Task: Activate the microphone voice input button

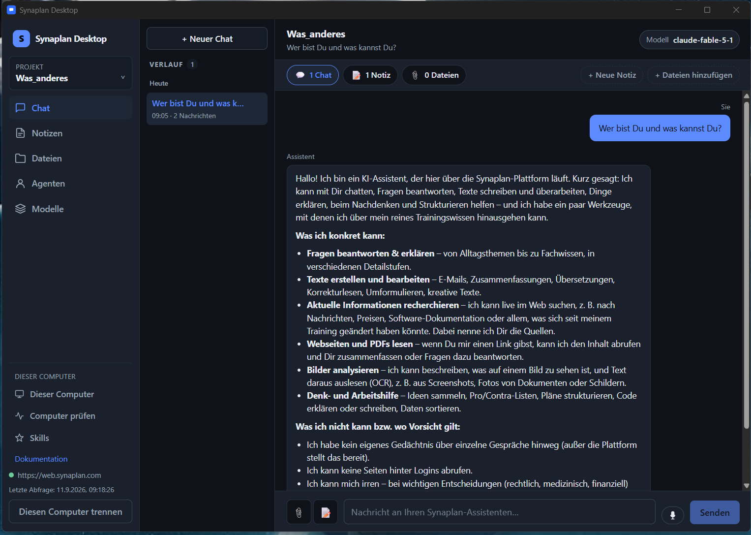Action: pyautogui.click(x=673, y=514)
